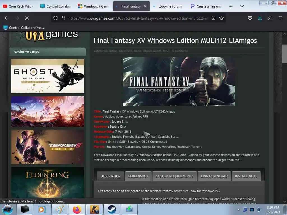Save the page to Pocket
The width and height of the screenshot is (287, 215).
click(x=250, y=18)
